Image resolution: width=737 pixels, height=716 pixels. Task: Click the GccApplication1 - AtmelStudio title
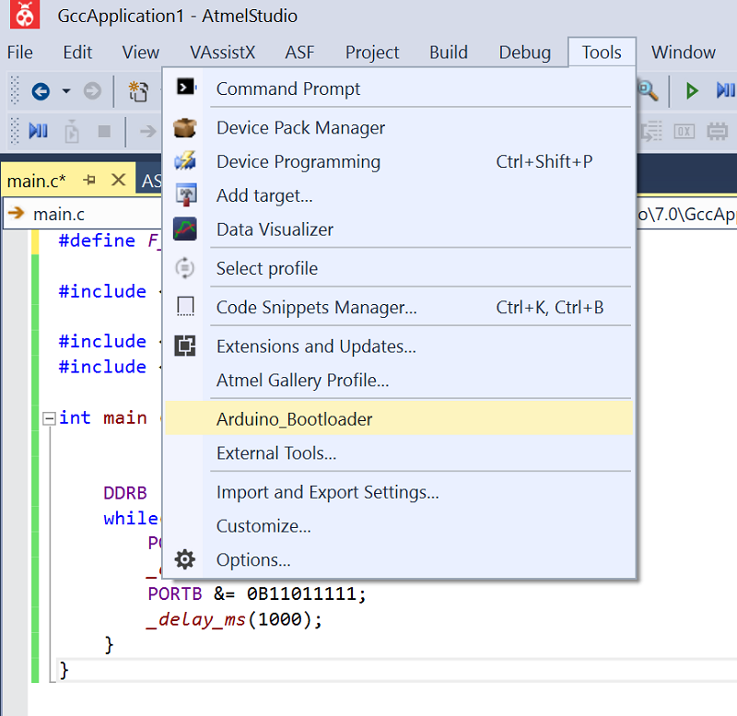click(177, 16)
